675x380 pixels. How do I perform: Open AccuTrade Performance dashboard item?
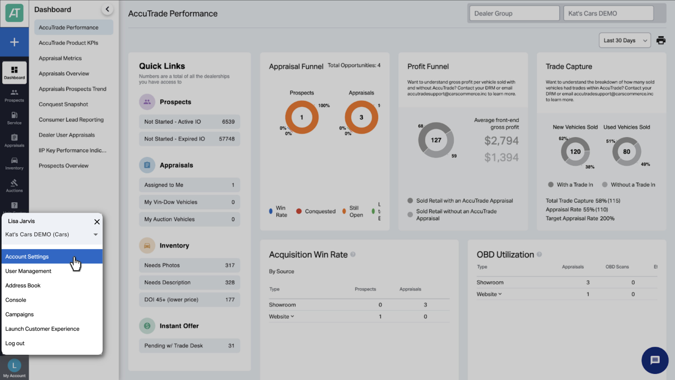click(x=74, y=27)
